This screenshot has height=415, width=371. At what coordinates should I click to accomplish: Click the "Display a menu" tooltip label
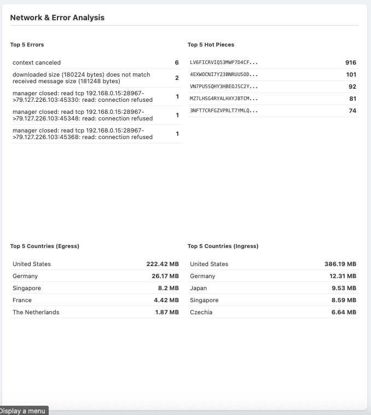point(24,411)
